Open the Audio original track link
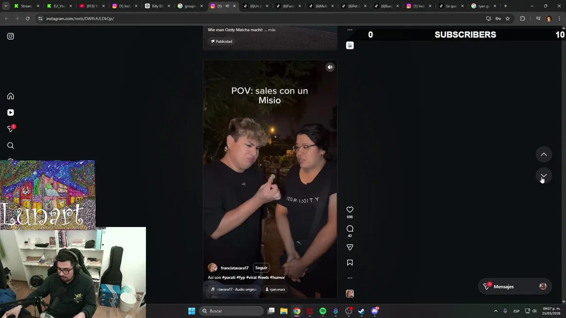 233,289
